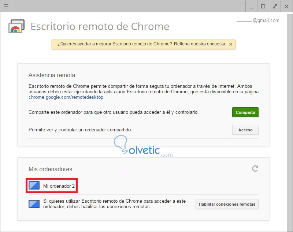
Task: Minimize the window
Action: (252, 6)
